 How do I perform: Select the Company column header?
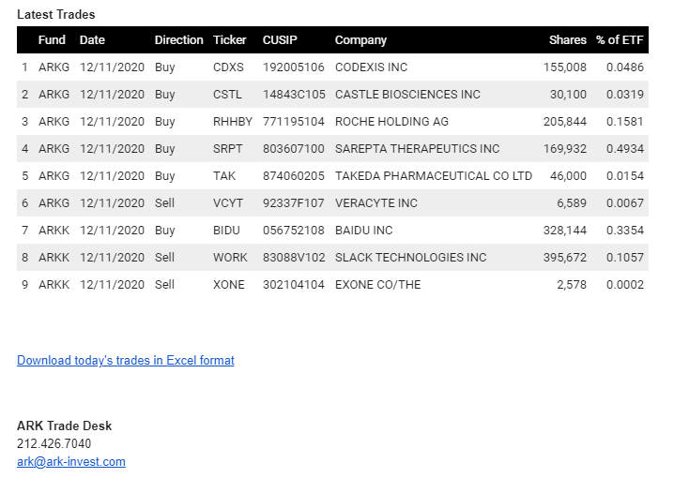click(x=360, y=40)
